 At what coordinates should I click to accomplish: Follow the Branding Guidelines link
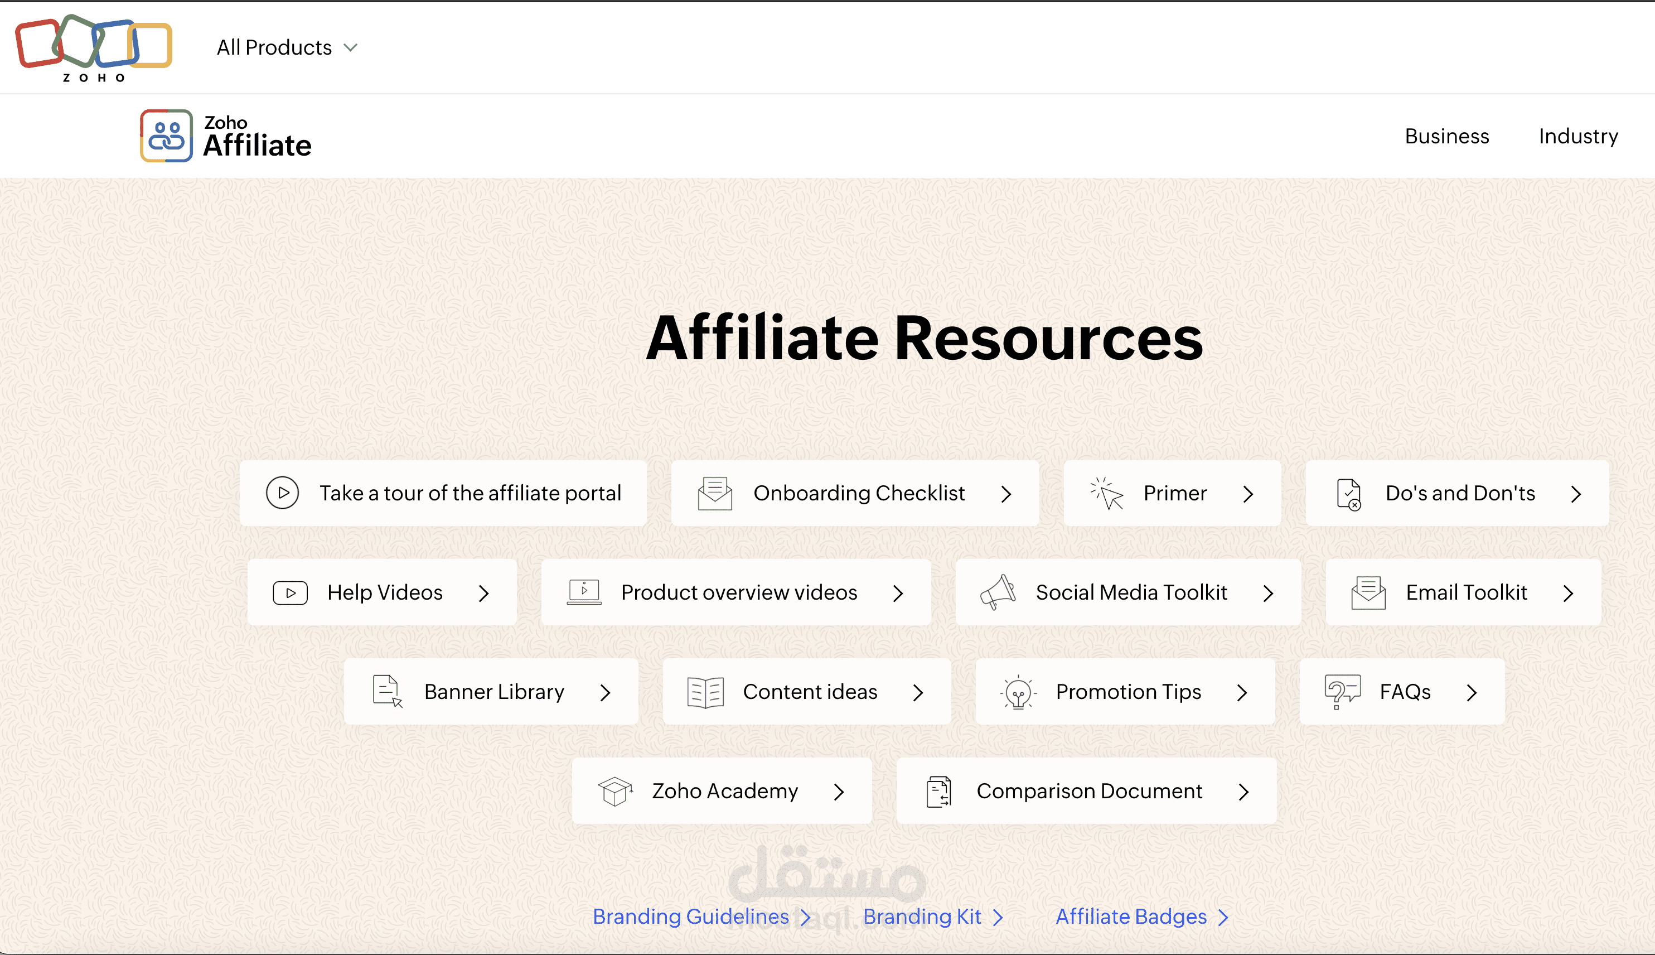coord(701,917)
